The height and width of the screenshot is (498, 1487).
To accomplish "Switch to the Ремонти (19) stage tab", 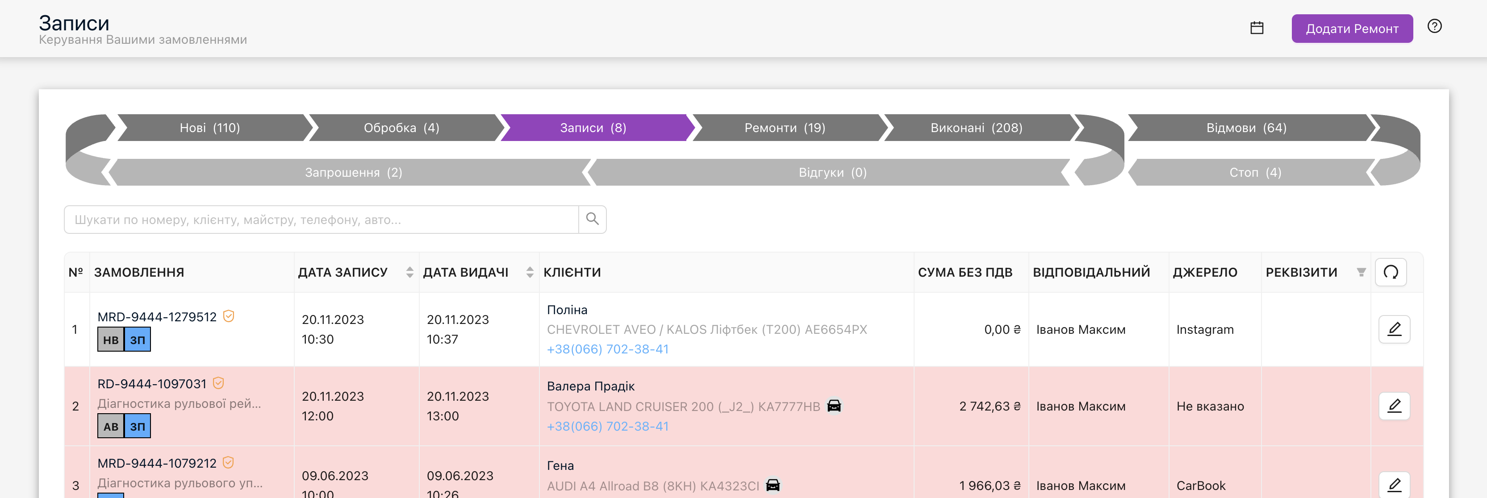I will [785, 128].
